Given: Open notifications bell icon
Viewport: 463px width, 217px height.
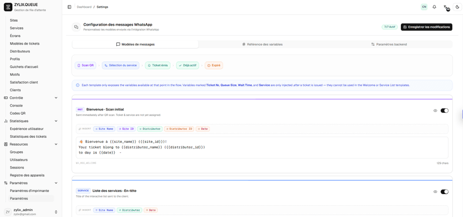Looking at the screenshot, I should click(434, 7).
